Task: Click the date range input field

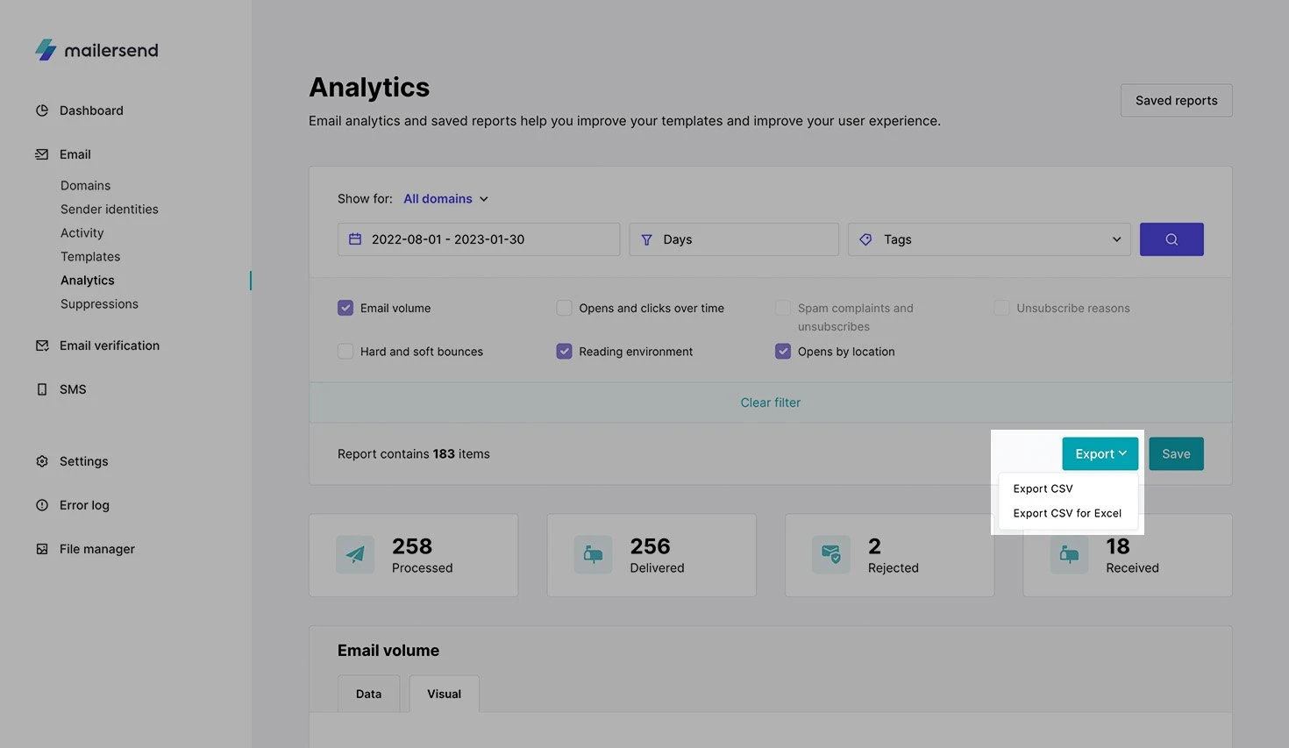Action: (x=478, y=239)
